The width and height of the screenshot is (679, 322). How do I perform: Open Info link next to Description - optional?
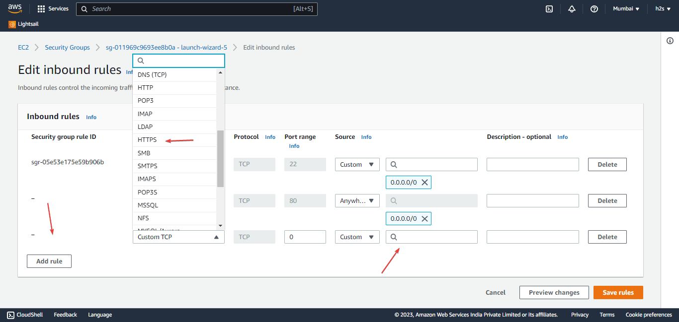point(563,137)
